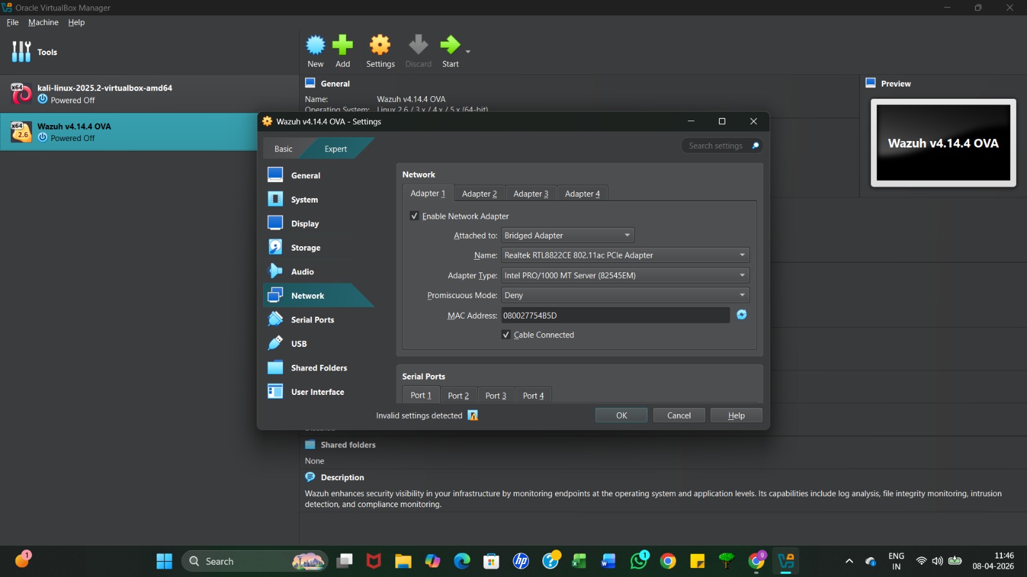Click the Wazuh v4.14.4 OVA preview thumbnail
Screen dimensions: 1027x577
click(943, 143)
